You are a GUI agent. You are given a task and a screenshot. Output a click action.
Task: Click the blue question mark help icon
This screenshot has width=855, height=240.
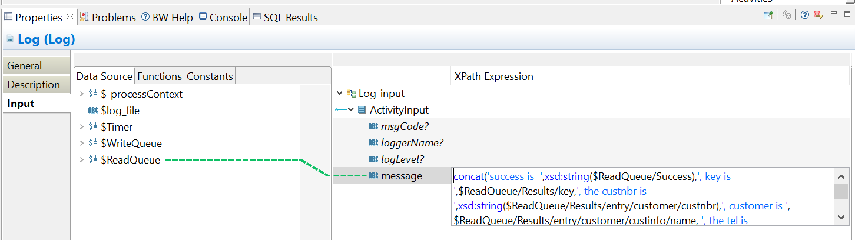pyautogui.click(x=804, y=16)
